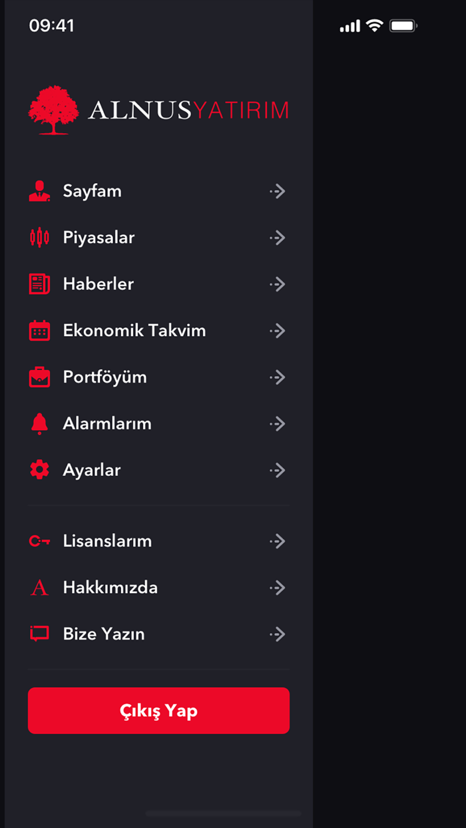Image resolution: width=466 pixels, height=828 pixels.
Task: Select the Haberler newspaper icon
Action: 40,284
